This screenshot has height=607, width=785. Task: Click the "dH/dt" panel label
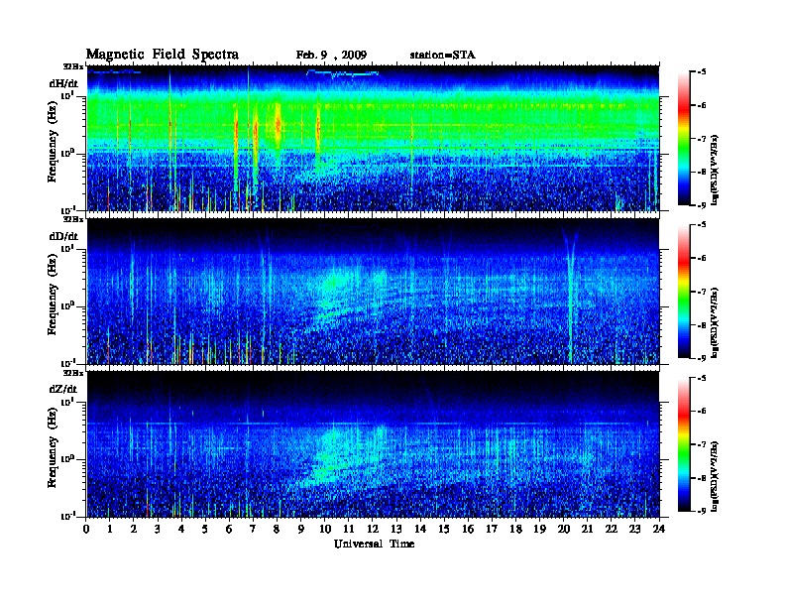click(x=63, y=83)
